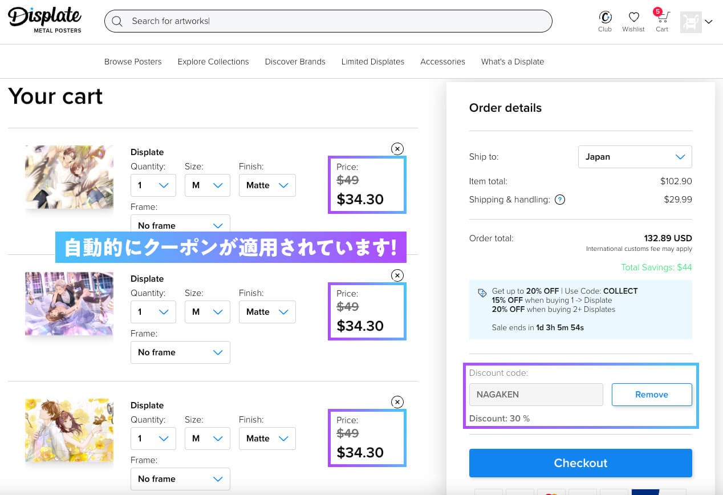Viewport: 723px width, 495px height.
Task: Open Frame dropdown for third item
Action: 180,479
